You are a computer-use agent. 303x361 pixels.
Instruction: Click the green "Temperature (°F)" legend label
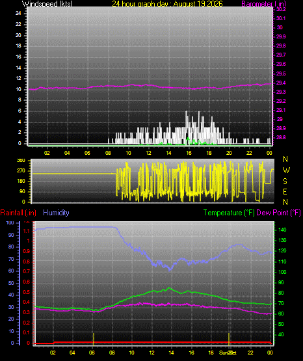[x=229, y=213]
